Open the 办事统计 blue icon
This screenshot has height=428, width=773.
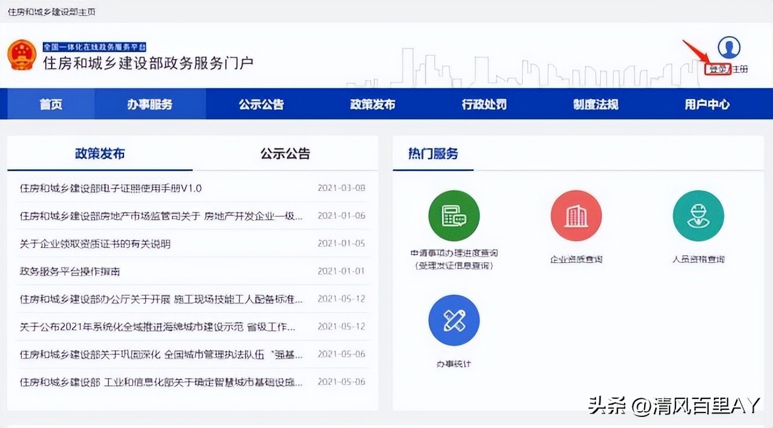(x=454, y=320)
